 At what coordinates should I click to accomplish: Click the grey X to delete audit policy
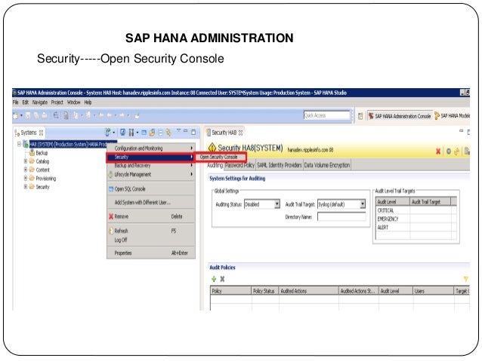point(222,279)
